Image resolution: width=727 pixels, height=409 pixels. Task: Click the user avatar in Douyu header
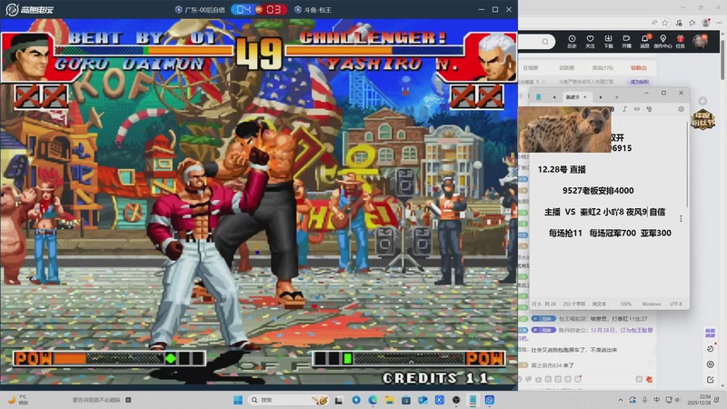click(700, 41)
